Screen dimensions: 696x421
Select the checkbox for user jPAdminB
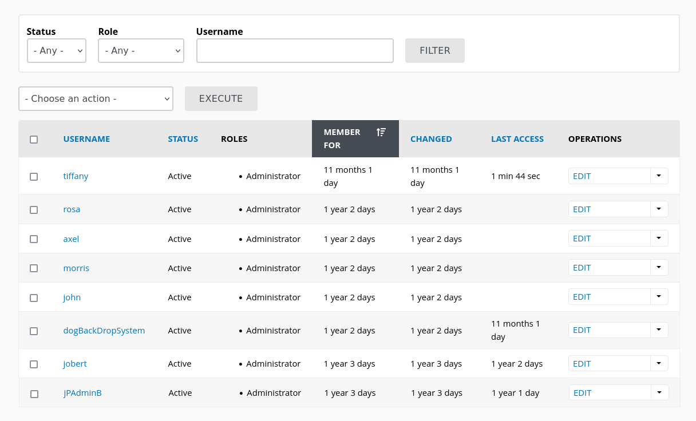tap(34, 394)
